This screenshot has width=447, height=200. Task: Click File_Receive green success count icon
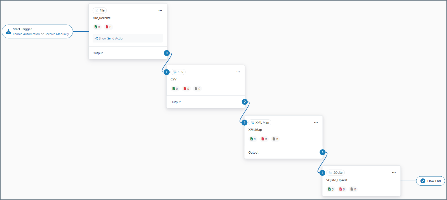click(96, 27)
